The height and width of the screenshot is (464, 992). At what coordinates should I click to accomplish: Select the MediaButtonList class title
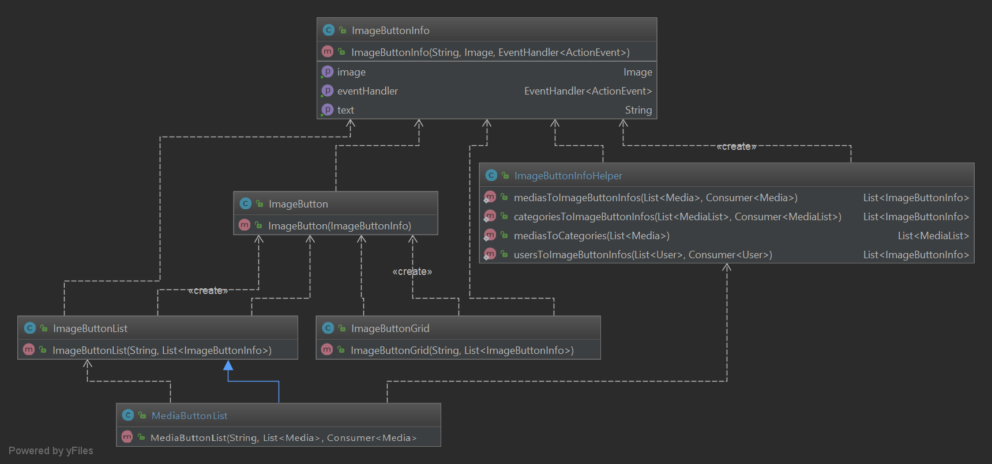coord(189,416)
